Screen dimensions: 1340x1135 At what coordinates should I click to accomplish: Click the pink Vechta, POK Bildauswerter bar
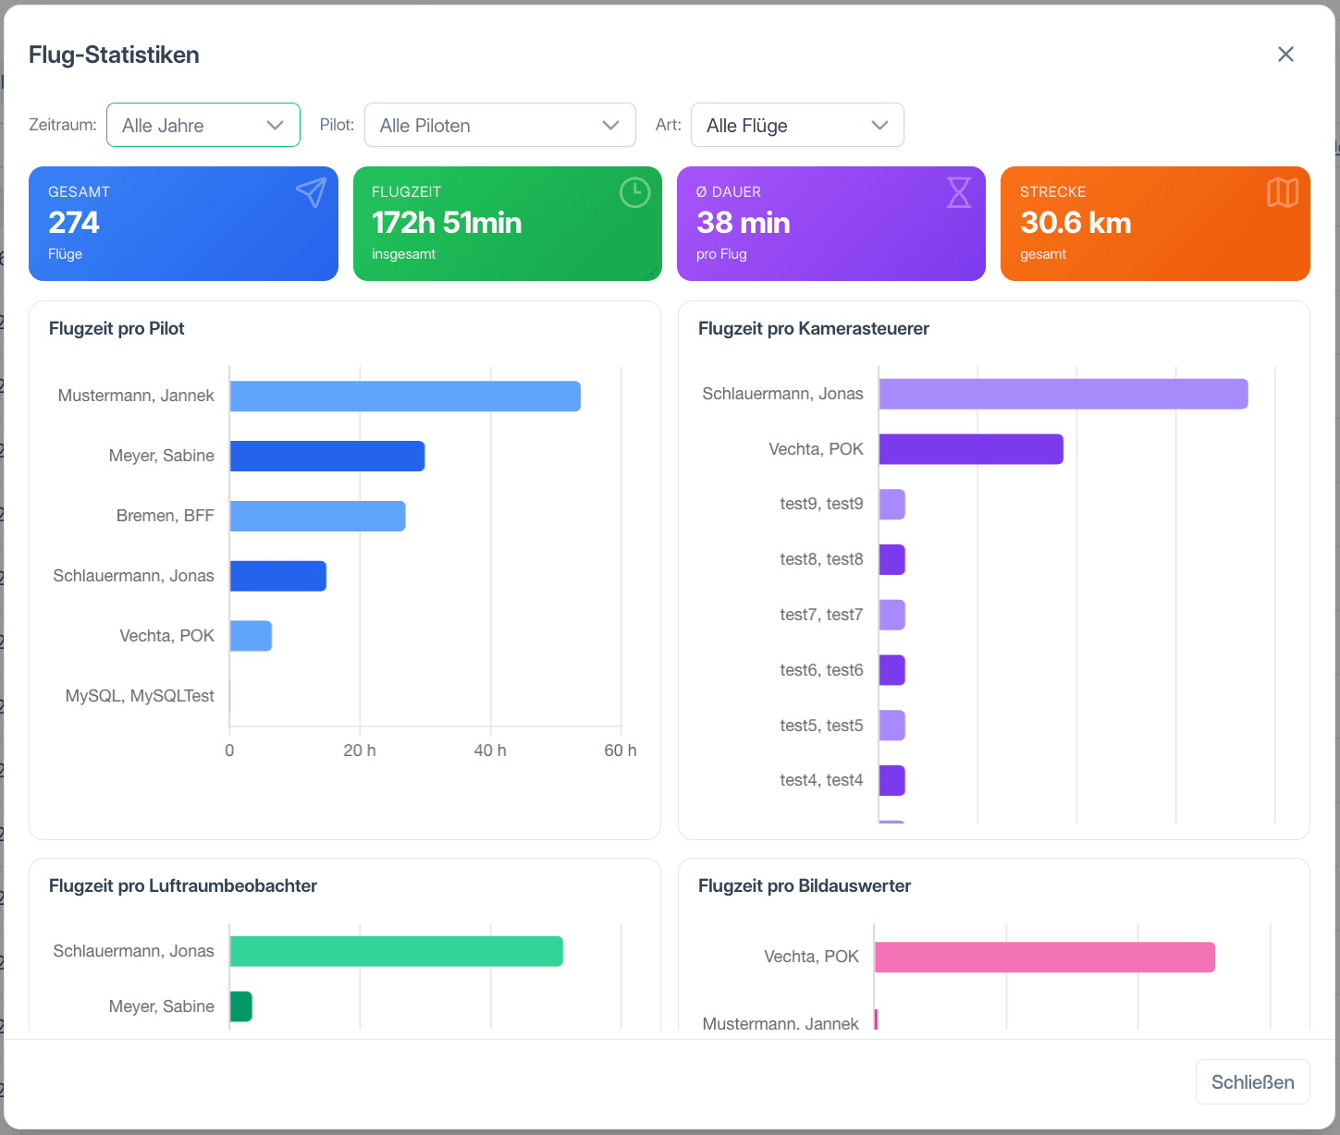(x=1045, y=958)
